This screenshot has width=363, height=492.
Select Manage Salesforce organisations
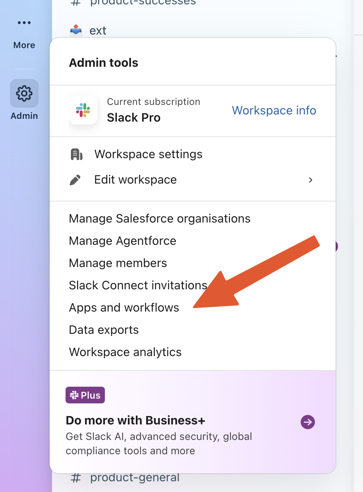160,219
